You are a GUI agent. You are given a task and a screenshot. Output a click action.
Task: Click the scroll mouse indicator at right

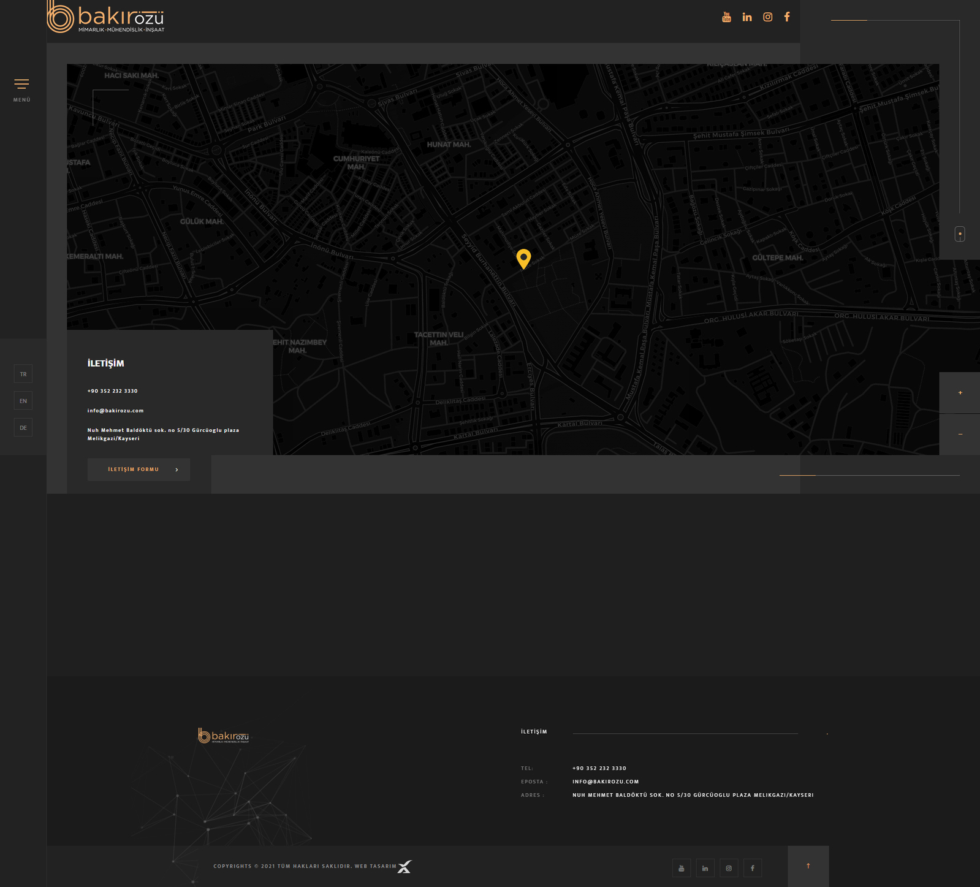pos(960,234)
